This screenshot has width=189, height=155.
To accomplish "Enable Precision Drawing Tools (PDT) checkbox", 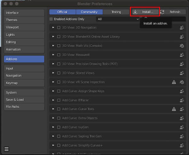I will [59, 64].
